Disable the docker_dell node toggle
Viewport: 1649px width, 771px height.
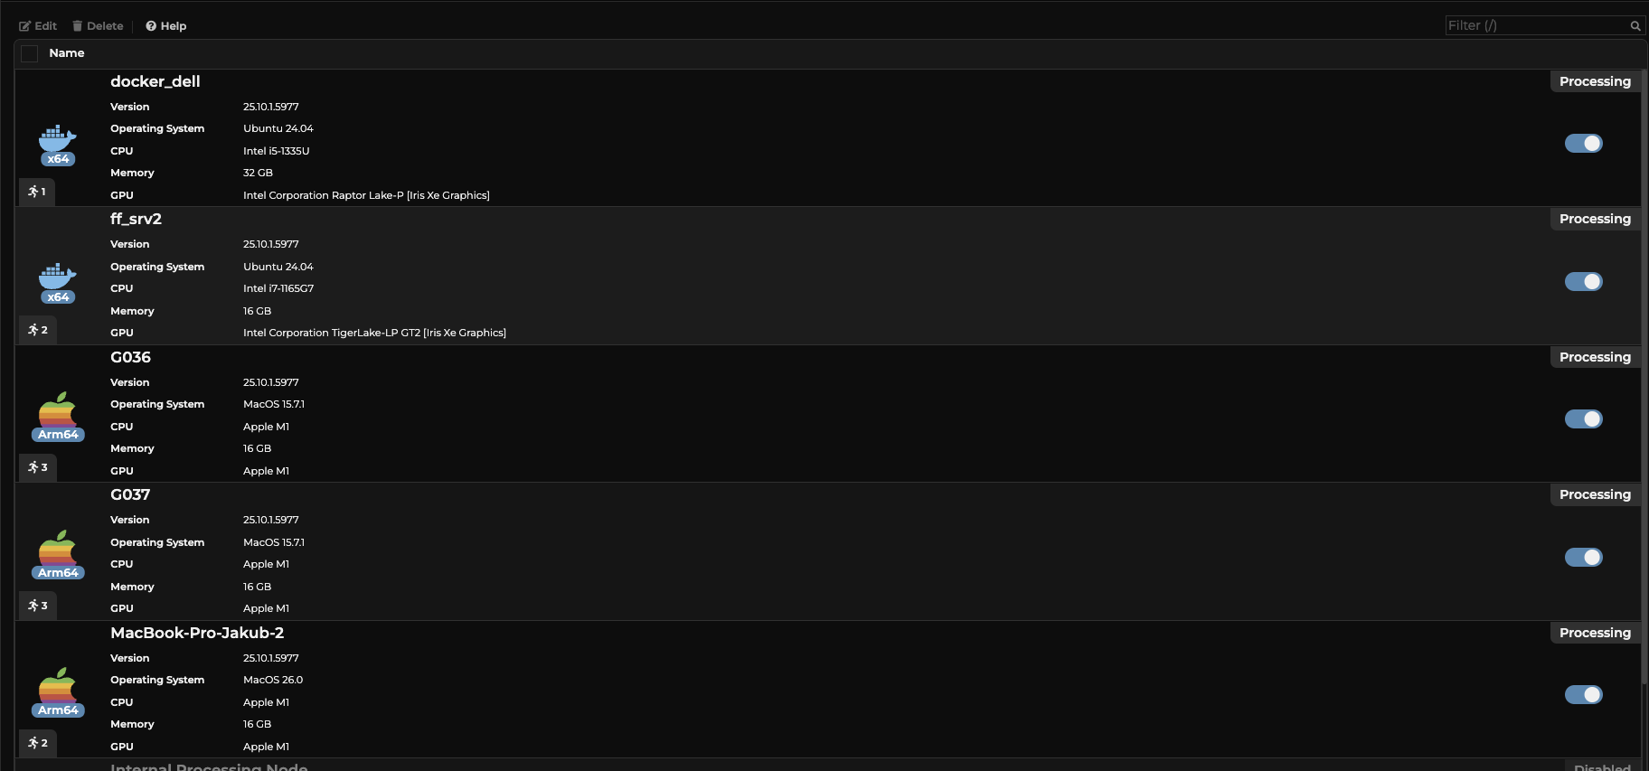click(1583, 144)
